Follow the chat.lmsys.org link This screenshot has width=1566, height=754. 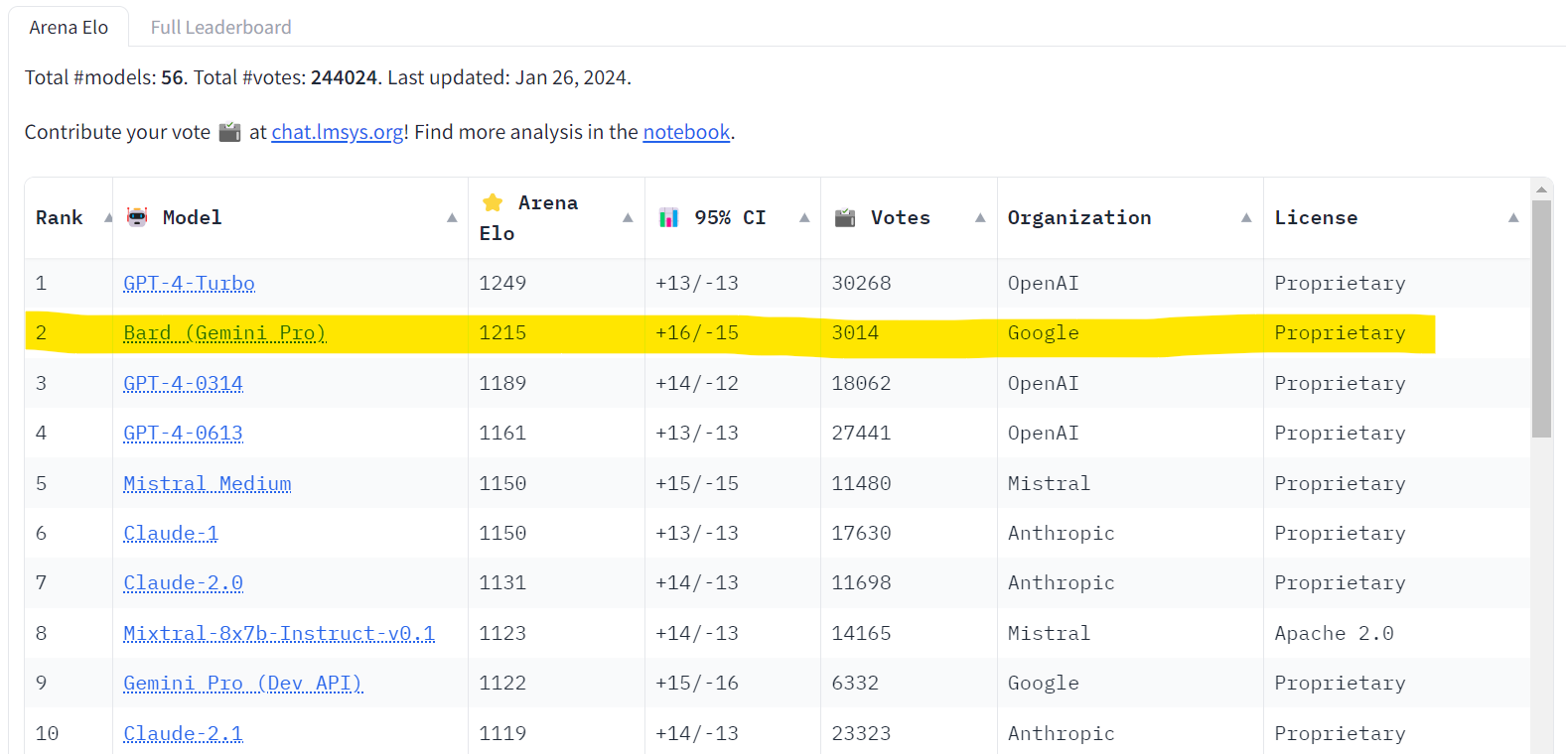pyautogui.click(x=338, y=132)
